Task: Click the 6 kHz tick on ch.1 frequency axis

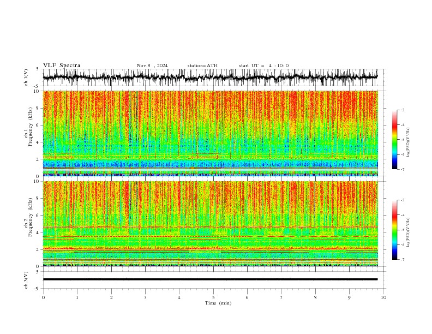Action: (39, 125)
